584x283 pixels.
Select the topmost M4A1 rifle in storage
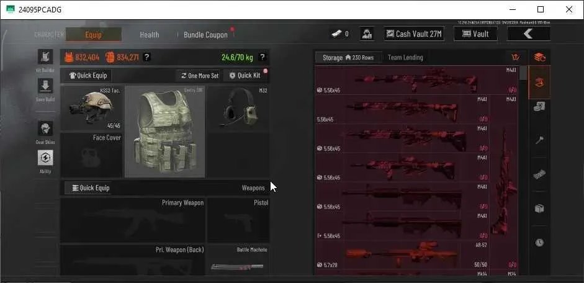click(416, 80)
